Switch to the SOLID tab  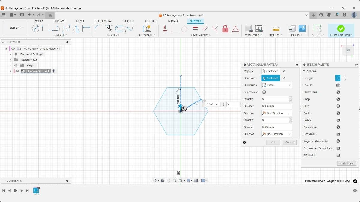click(x=39, y=21)
